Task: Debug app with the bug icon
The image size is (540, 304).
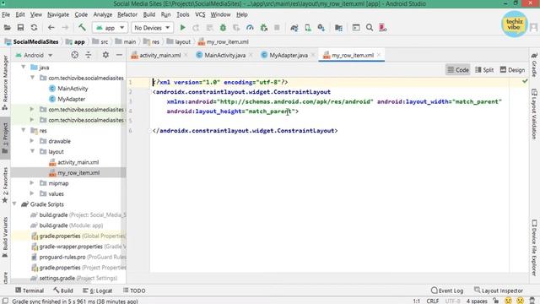Action: pos(223,28)
